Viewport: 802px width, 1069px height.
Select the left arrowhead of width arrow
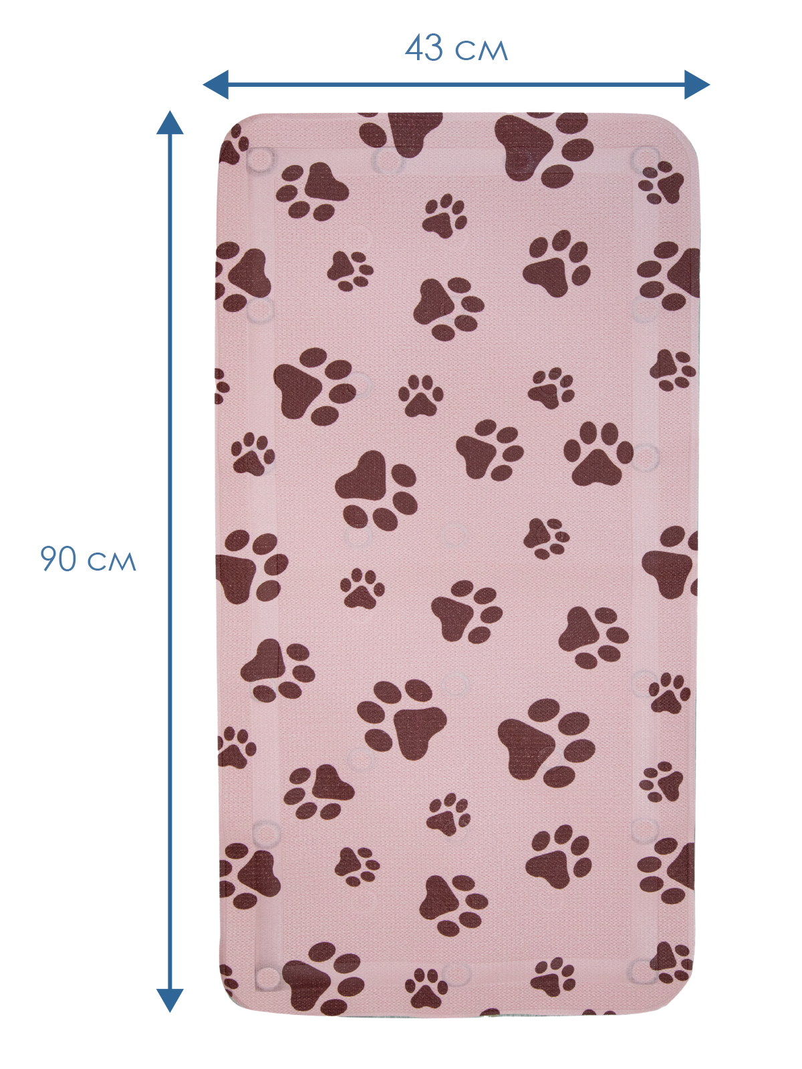216,85
